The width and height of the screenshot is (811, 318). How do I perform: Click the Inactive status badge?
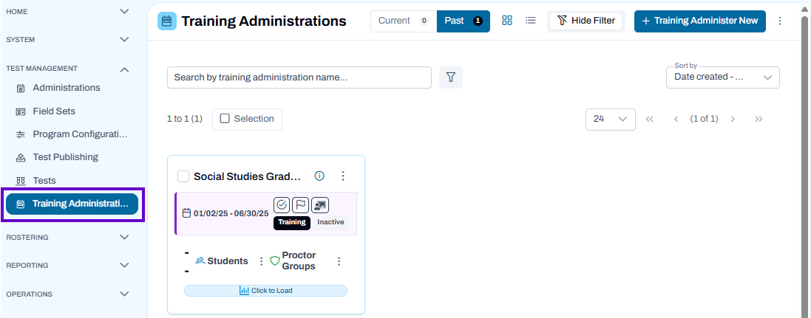tap(330, 222)
